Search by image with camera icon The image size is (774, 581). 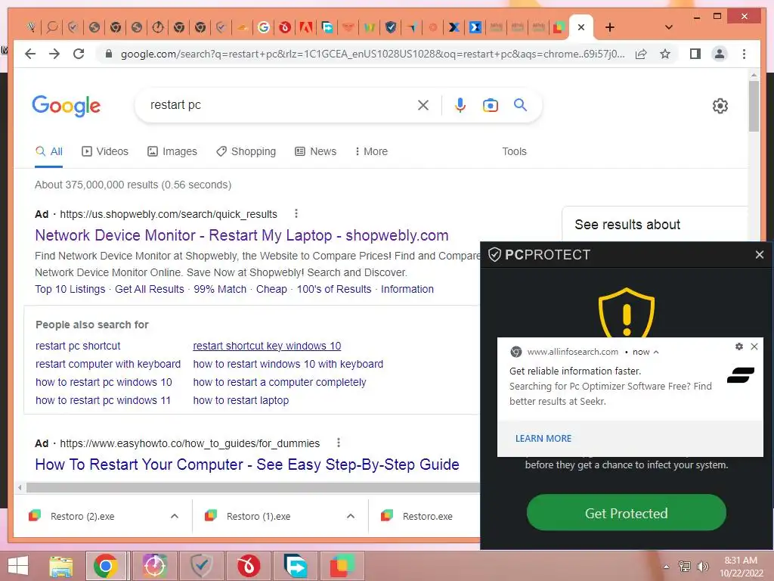coord(490,104)
